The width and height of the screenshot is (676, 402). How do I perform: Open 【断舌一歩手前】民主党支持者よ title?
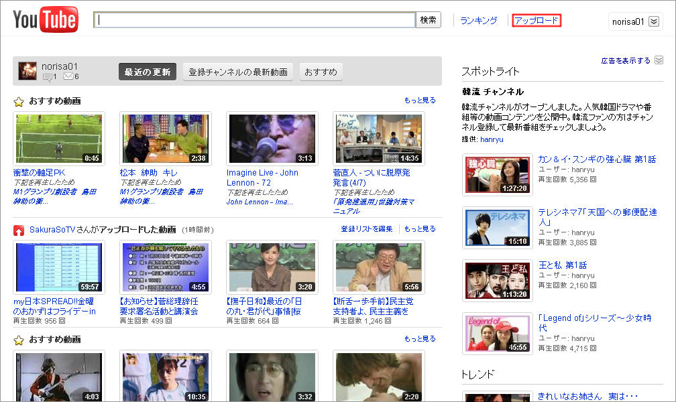tap(374, 306)
